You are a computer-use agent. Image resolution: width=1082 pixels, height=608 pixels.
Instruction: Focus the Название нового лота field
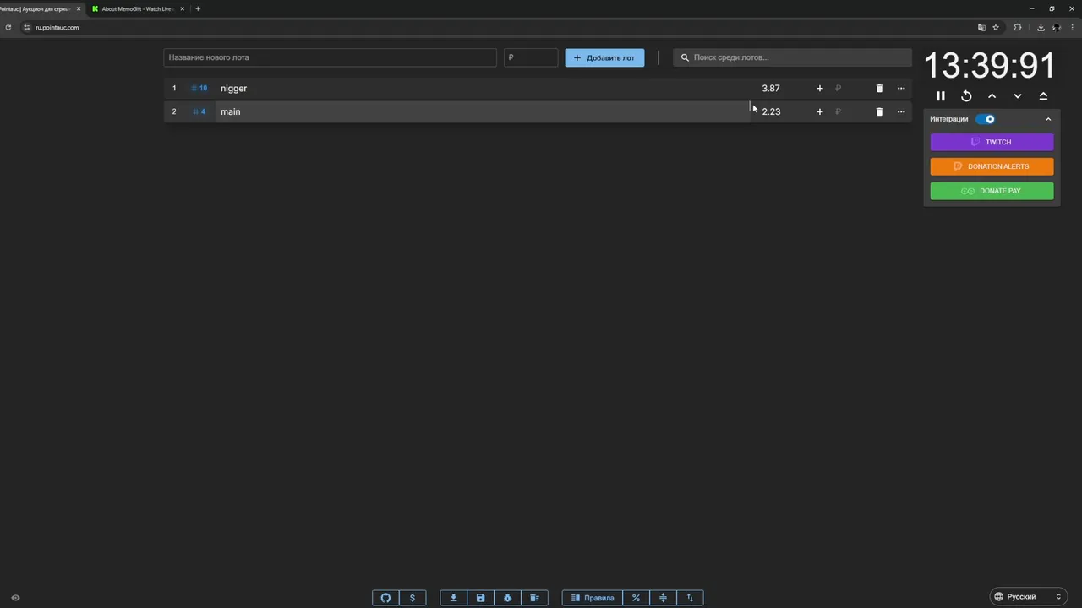pos(330,57)
